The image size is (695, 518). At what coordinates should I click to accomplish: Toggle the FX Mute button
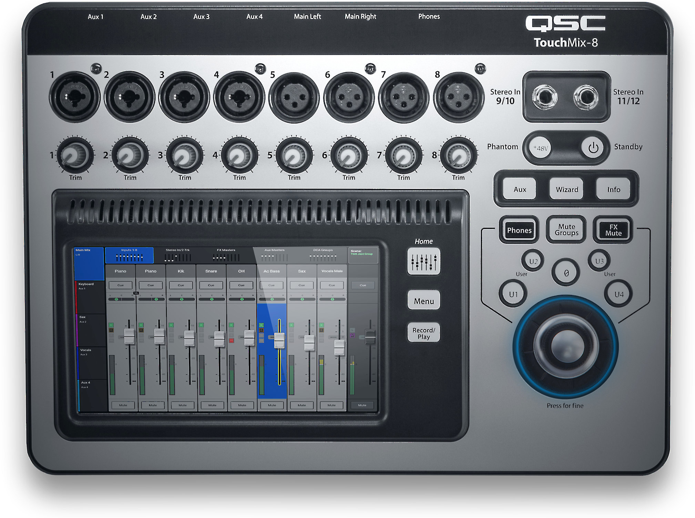point(613,230)
